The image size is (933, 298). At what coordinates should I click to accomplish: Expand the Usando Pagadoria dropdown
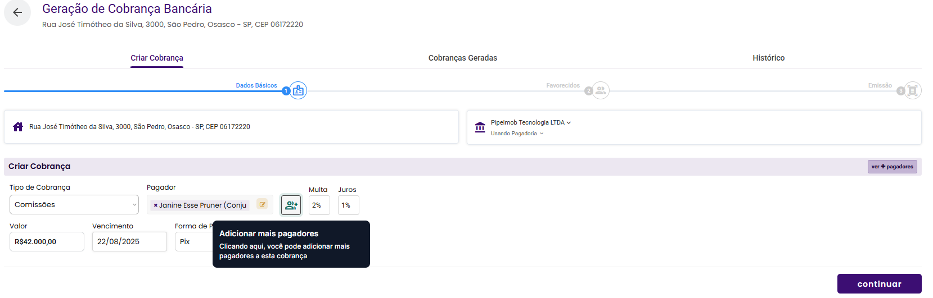click(517, 134)
